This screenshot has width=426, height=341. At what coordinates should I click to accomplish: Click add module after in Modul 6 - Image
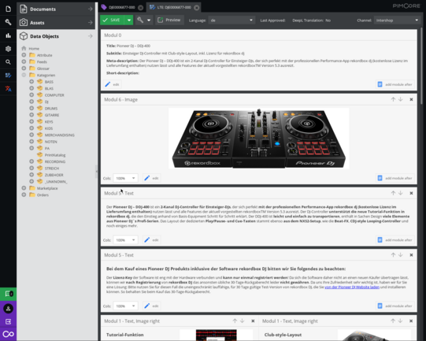[395, 178]
